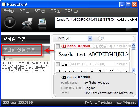Open the Filter dropdown showing All
The width and height of the screenshot is (139, 107).
[x=79, y=39]
